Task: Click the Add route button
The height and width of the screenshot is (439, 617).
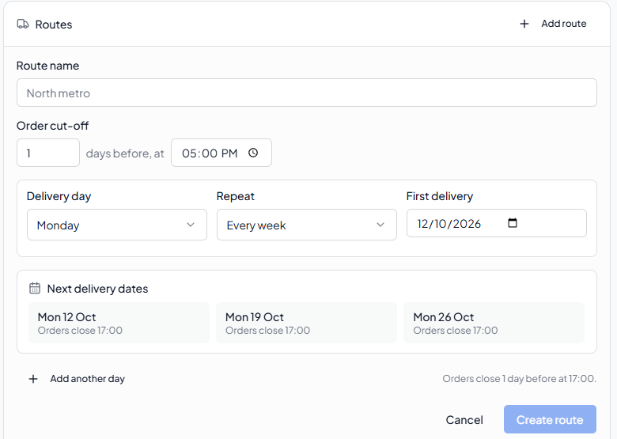Action: [553, 24]
